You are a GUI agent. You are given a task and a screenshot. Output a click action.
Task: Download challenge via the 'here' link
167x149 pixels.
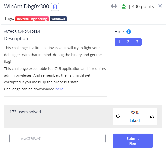(59, 89)
